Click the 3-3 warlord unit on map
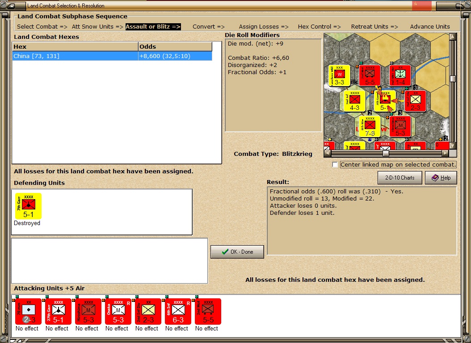 coord(340,75)
